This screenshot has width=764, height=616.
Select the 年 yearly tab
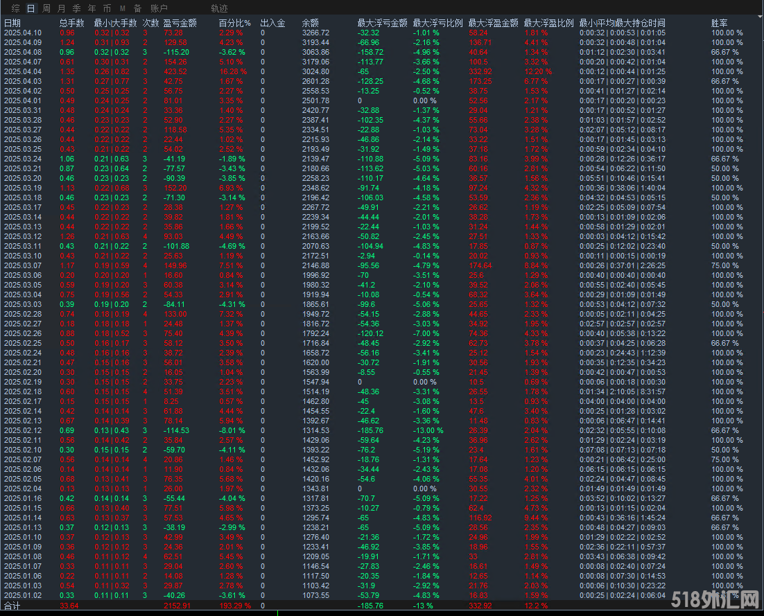click(x=92, y=8)
